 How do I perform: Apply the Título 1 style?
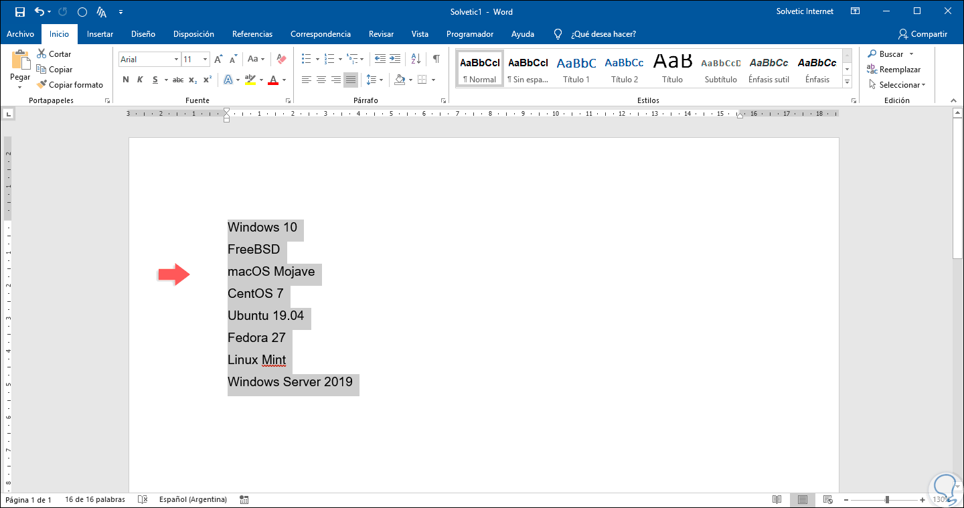point(576,68)
